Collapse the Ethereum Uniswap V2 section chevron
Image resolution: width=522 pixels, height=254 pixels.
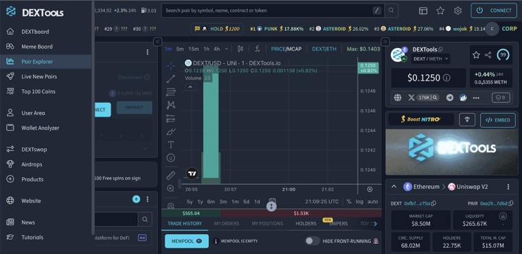[x=394, y=187]
